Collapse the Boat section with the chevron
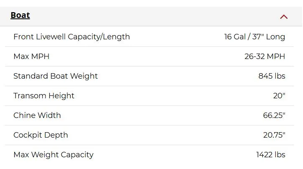The image size is (303, 169). [284, 17]
